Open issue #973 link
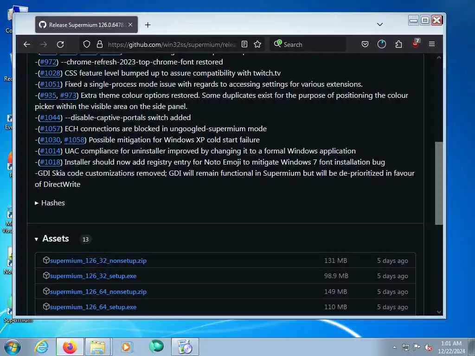475x356 pixels. [68, 95]
